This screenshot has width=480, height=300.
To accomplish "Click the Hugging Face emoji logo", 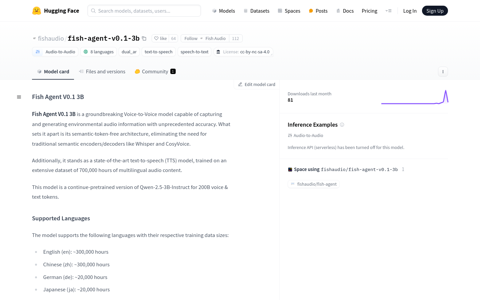I will 37,11.
